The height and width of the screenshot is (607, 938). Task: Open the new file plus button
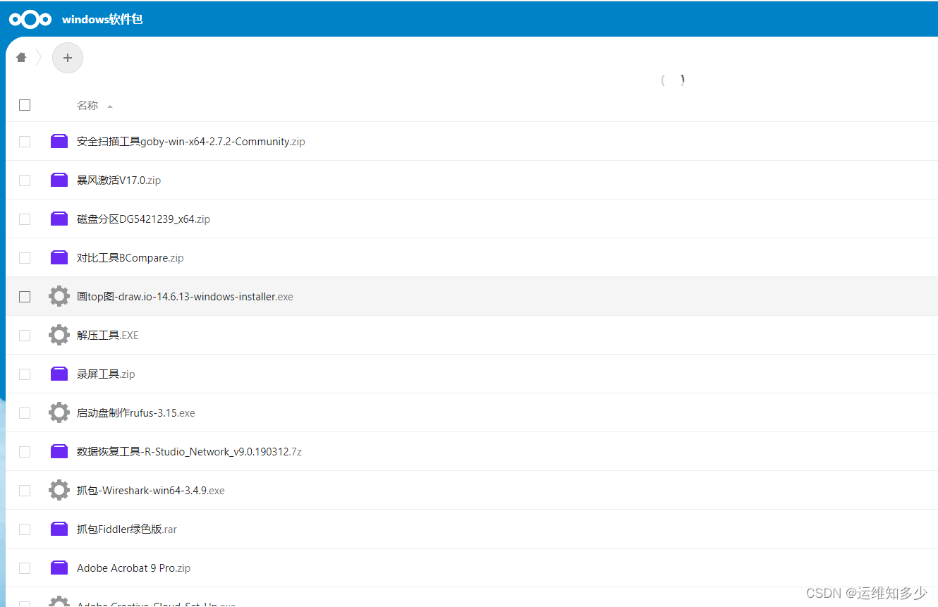[68, 58]
